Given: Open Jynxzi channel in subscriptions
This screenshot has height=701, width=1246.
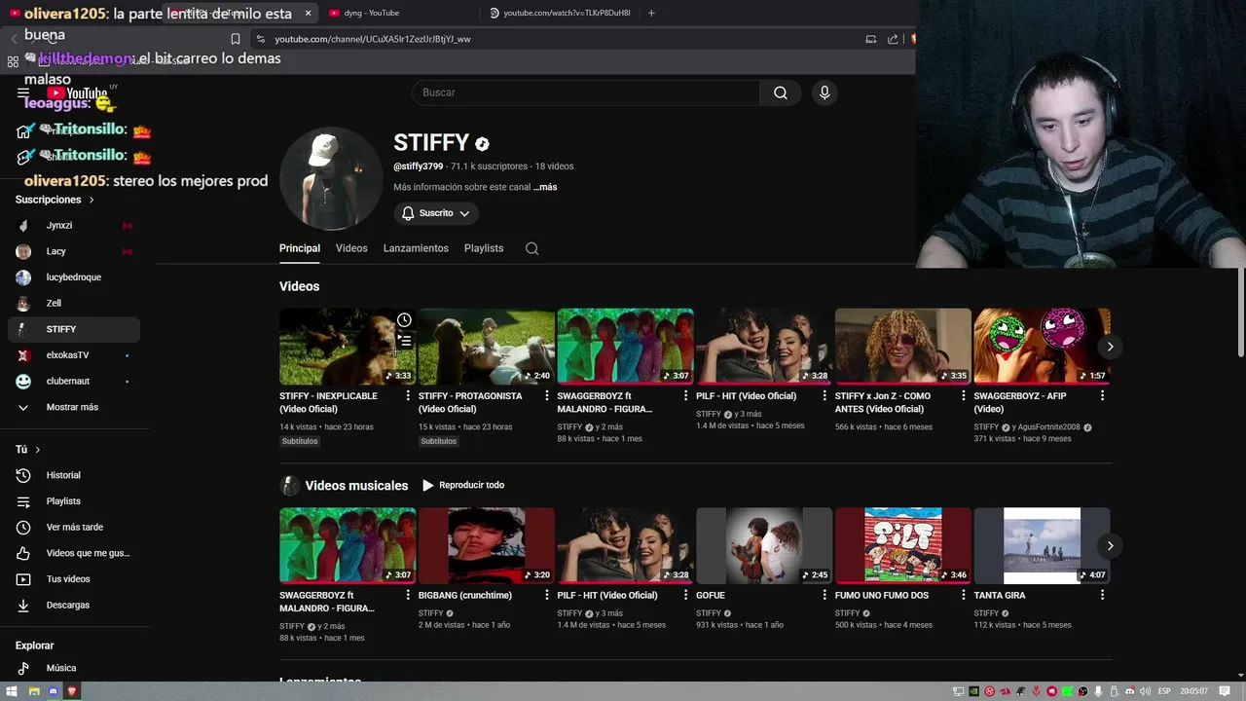Looking at the screenshot, I should click(74, 225).
